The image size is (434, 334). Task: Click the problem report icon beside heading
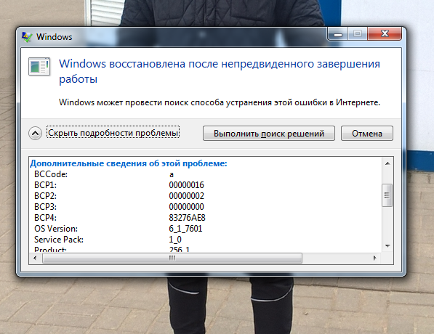39,67
